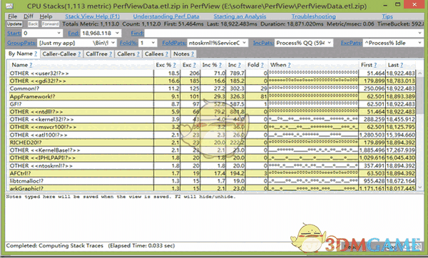Expand the Start time dropdown
The width and height of the screenshot is (428, 258).
[58, 33]
